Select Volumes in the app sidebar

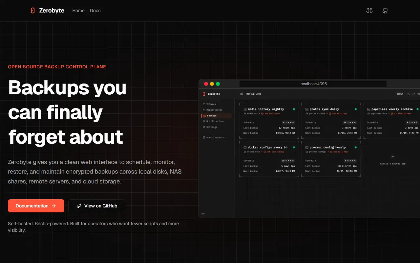click(x=209, y=104)
